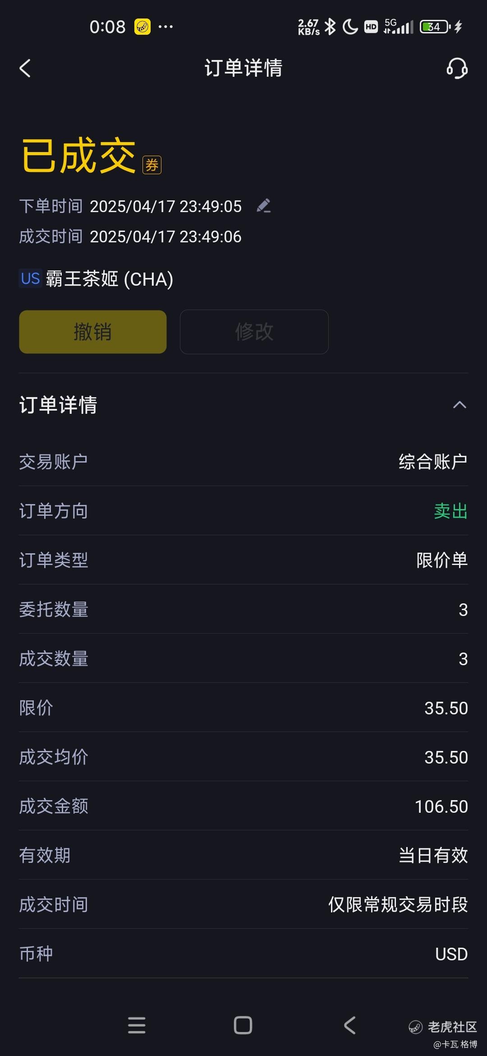This screenshot has height=1056, width=487.
Task: Tap the 券 coupon badge icon
Action: pyautogui.click(x=152, y=165)
